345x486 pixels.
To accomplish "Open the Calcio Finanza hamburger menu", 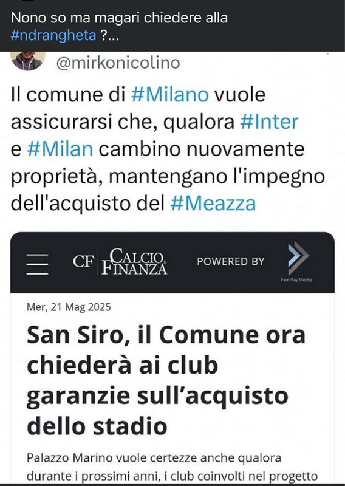I will tap(37, 264).
